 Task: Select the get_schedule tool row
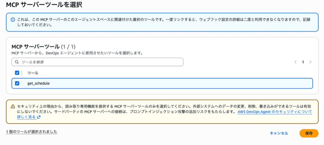(x=162, y=83)
